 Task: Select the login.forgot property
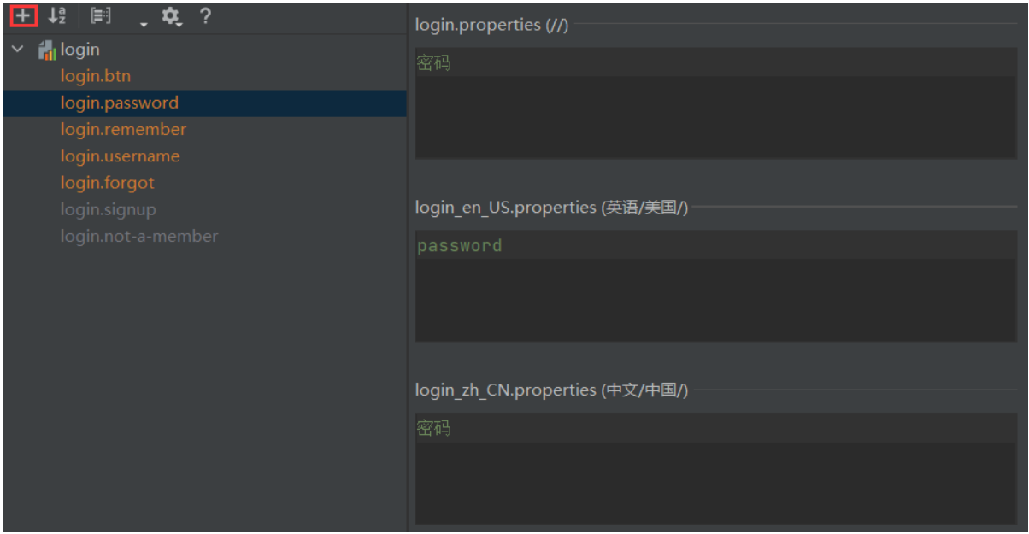pyautogui.click(x=108, y=182)
